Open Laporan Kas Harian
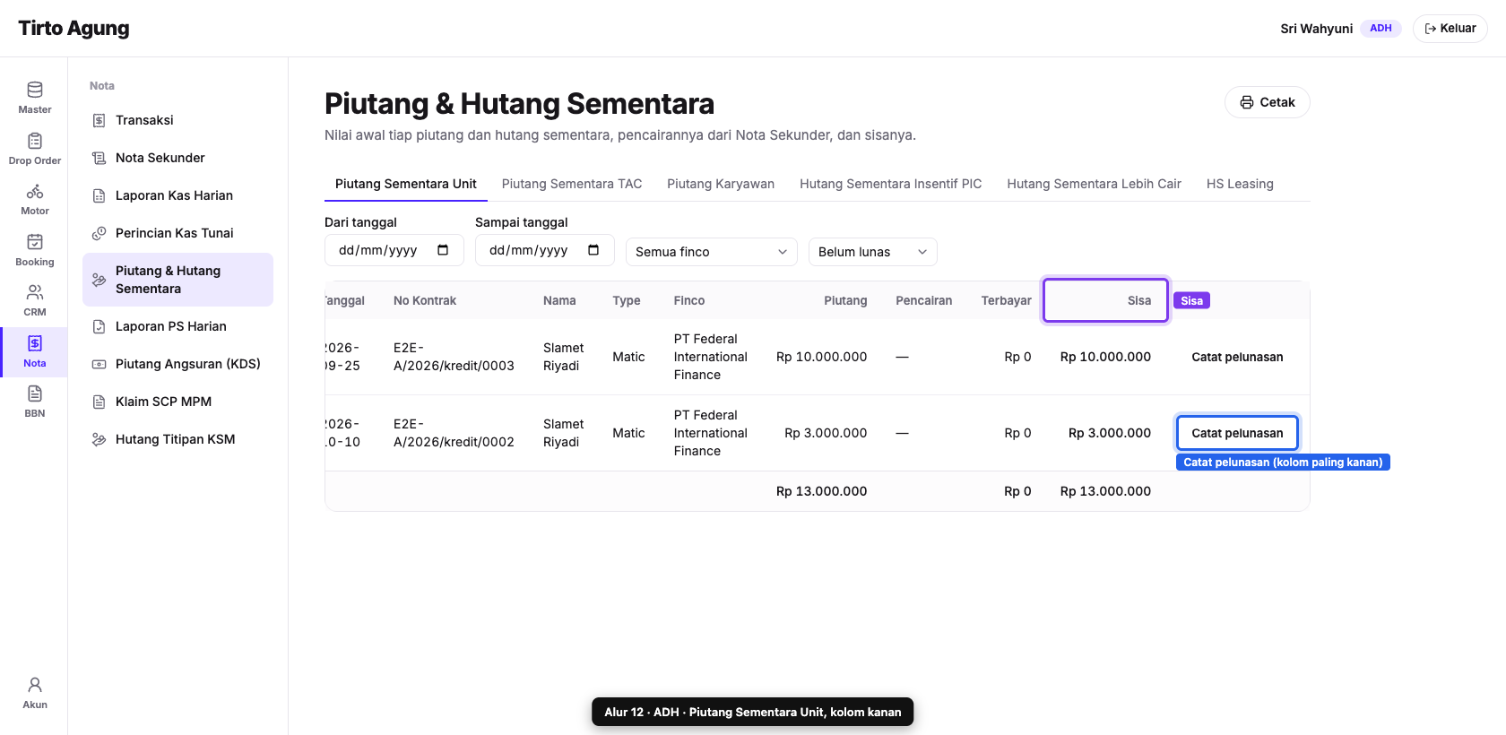 [x=177, y=195]
